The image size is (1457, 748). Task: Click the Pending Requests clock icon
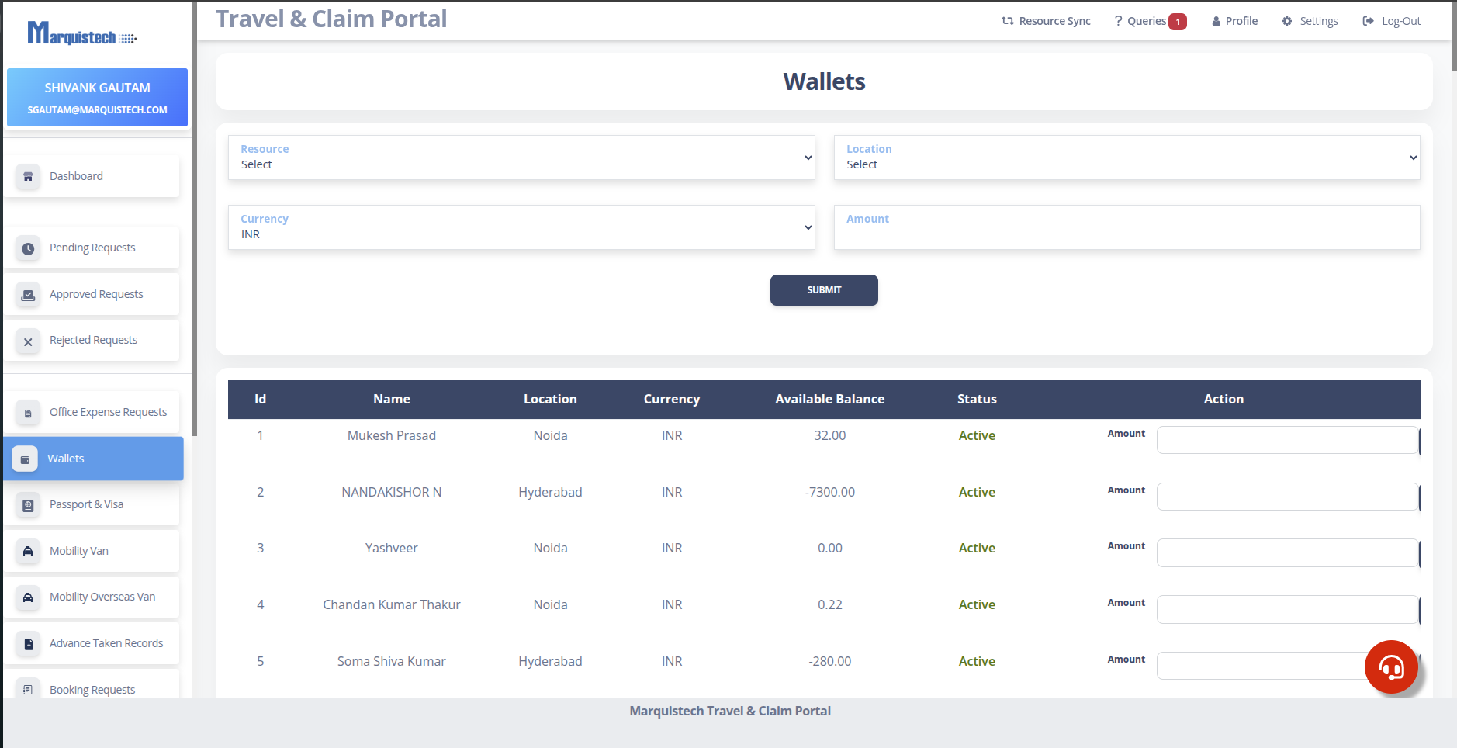point(28,249)
